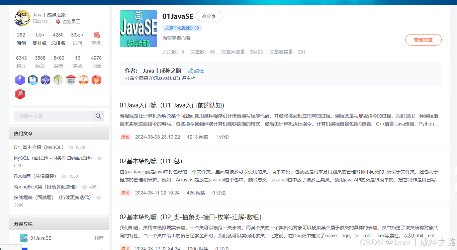
Task: Click the eye icon beside view count 4261
Action: (85, 187)
